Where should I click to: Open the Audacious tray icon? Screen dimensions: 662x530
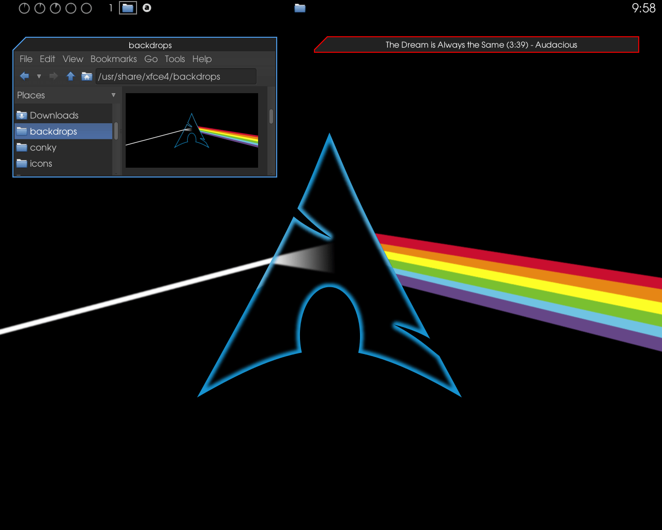(147, 8)
